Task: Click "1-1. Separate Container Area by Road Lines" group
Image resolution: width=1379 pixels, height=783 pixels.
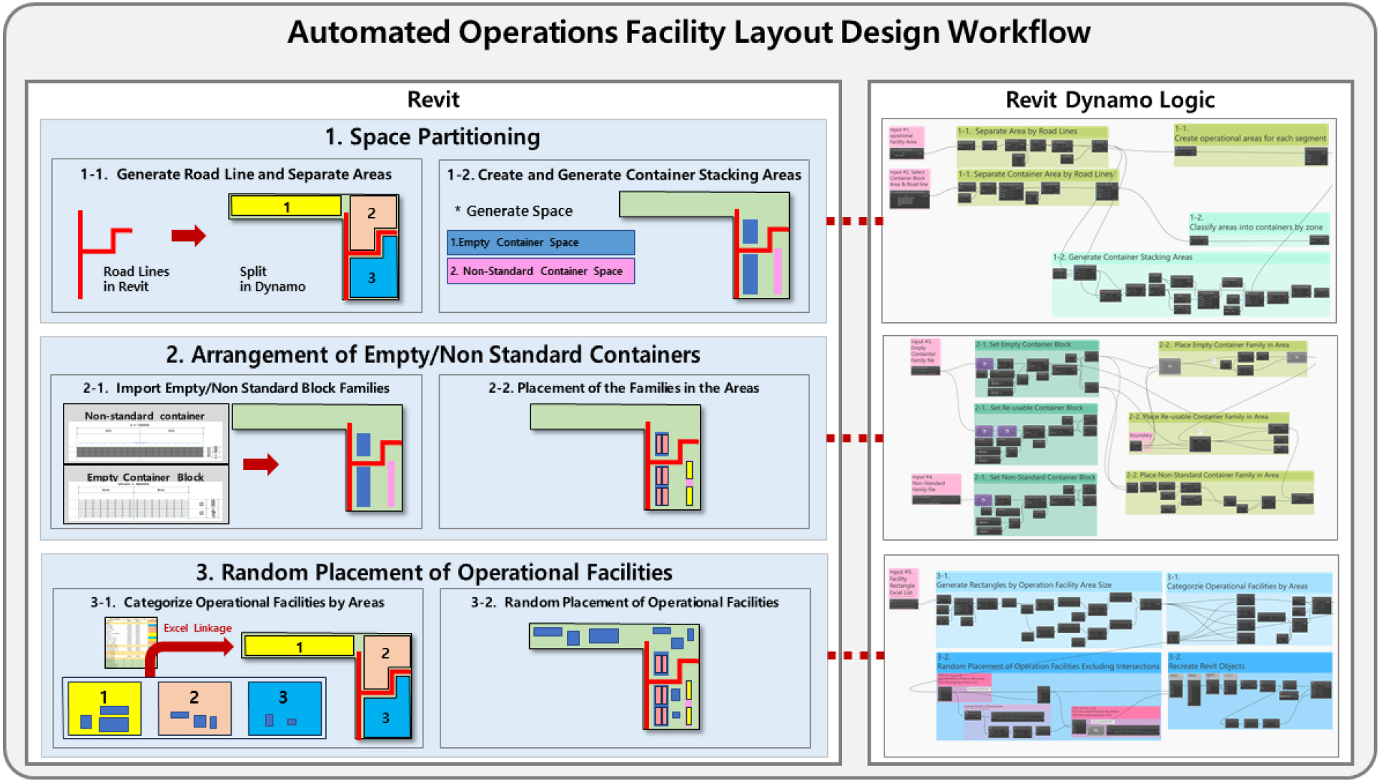Action: coord(1037,187)
